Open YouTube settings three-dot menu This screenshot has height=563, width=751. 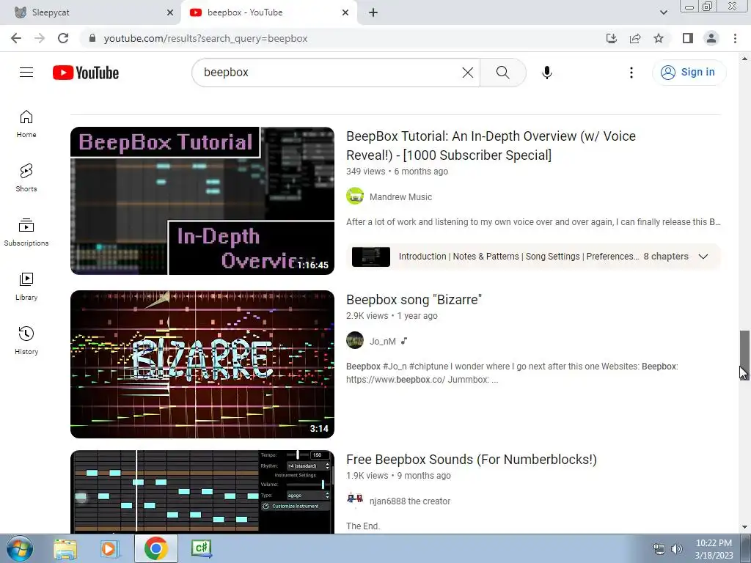click(x=631, y=73)
